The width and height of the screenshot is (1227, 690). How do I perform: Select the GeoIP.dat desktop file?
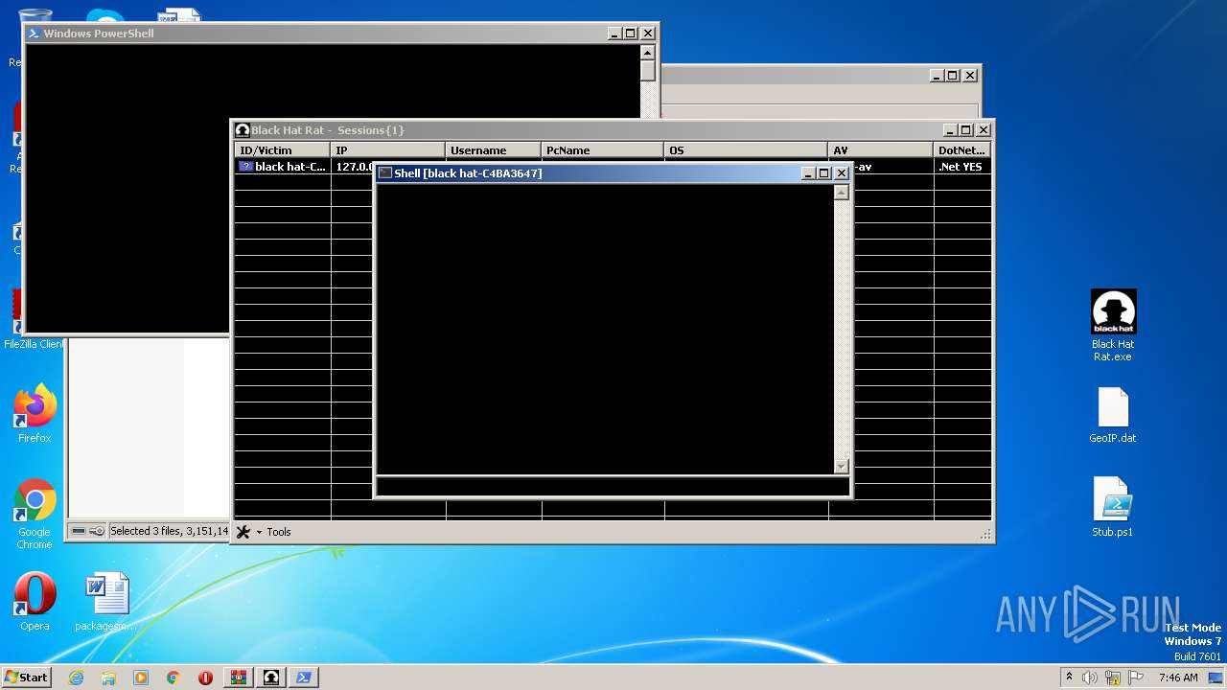point(1113,415)
